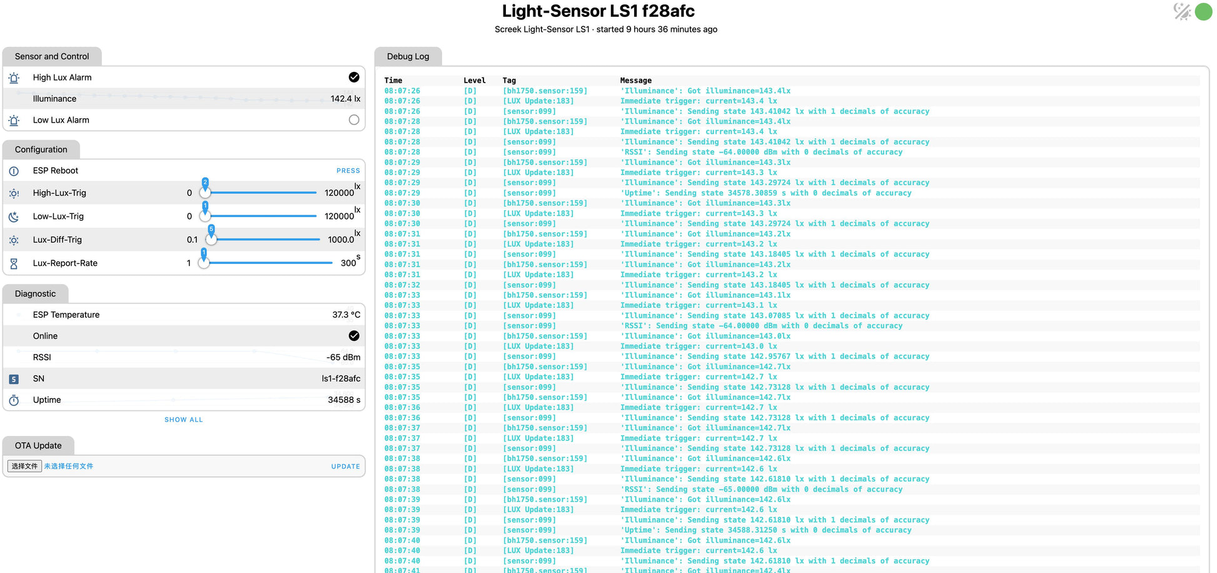
Task: Click the RSSI -65.00000 dBm log message
Action: tap(761, 490)
